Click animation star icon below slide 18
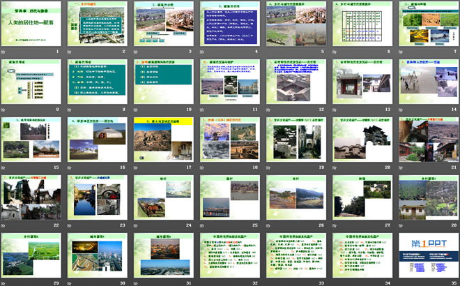This screenshot has width=460, height=286. pyautogui.click(x=202, y=167)
